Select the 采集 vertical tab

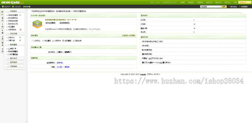coord(3,31)
